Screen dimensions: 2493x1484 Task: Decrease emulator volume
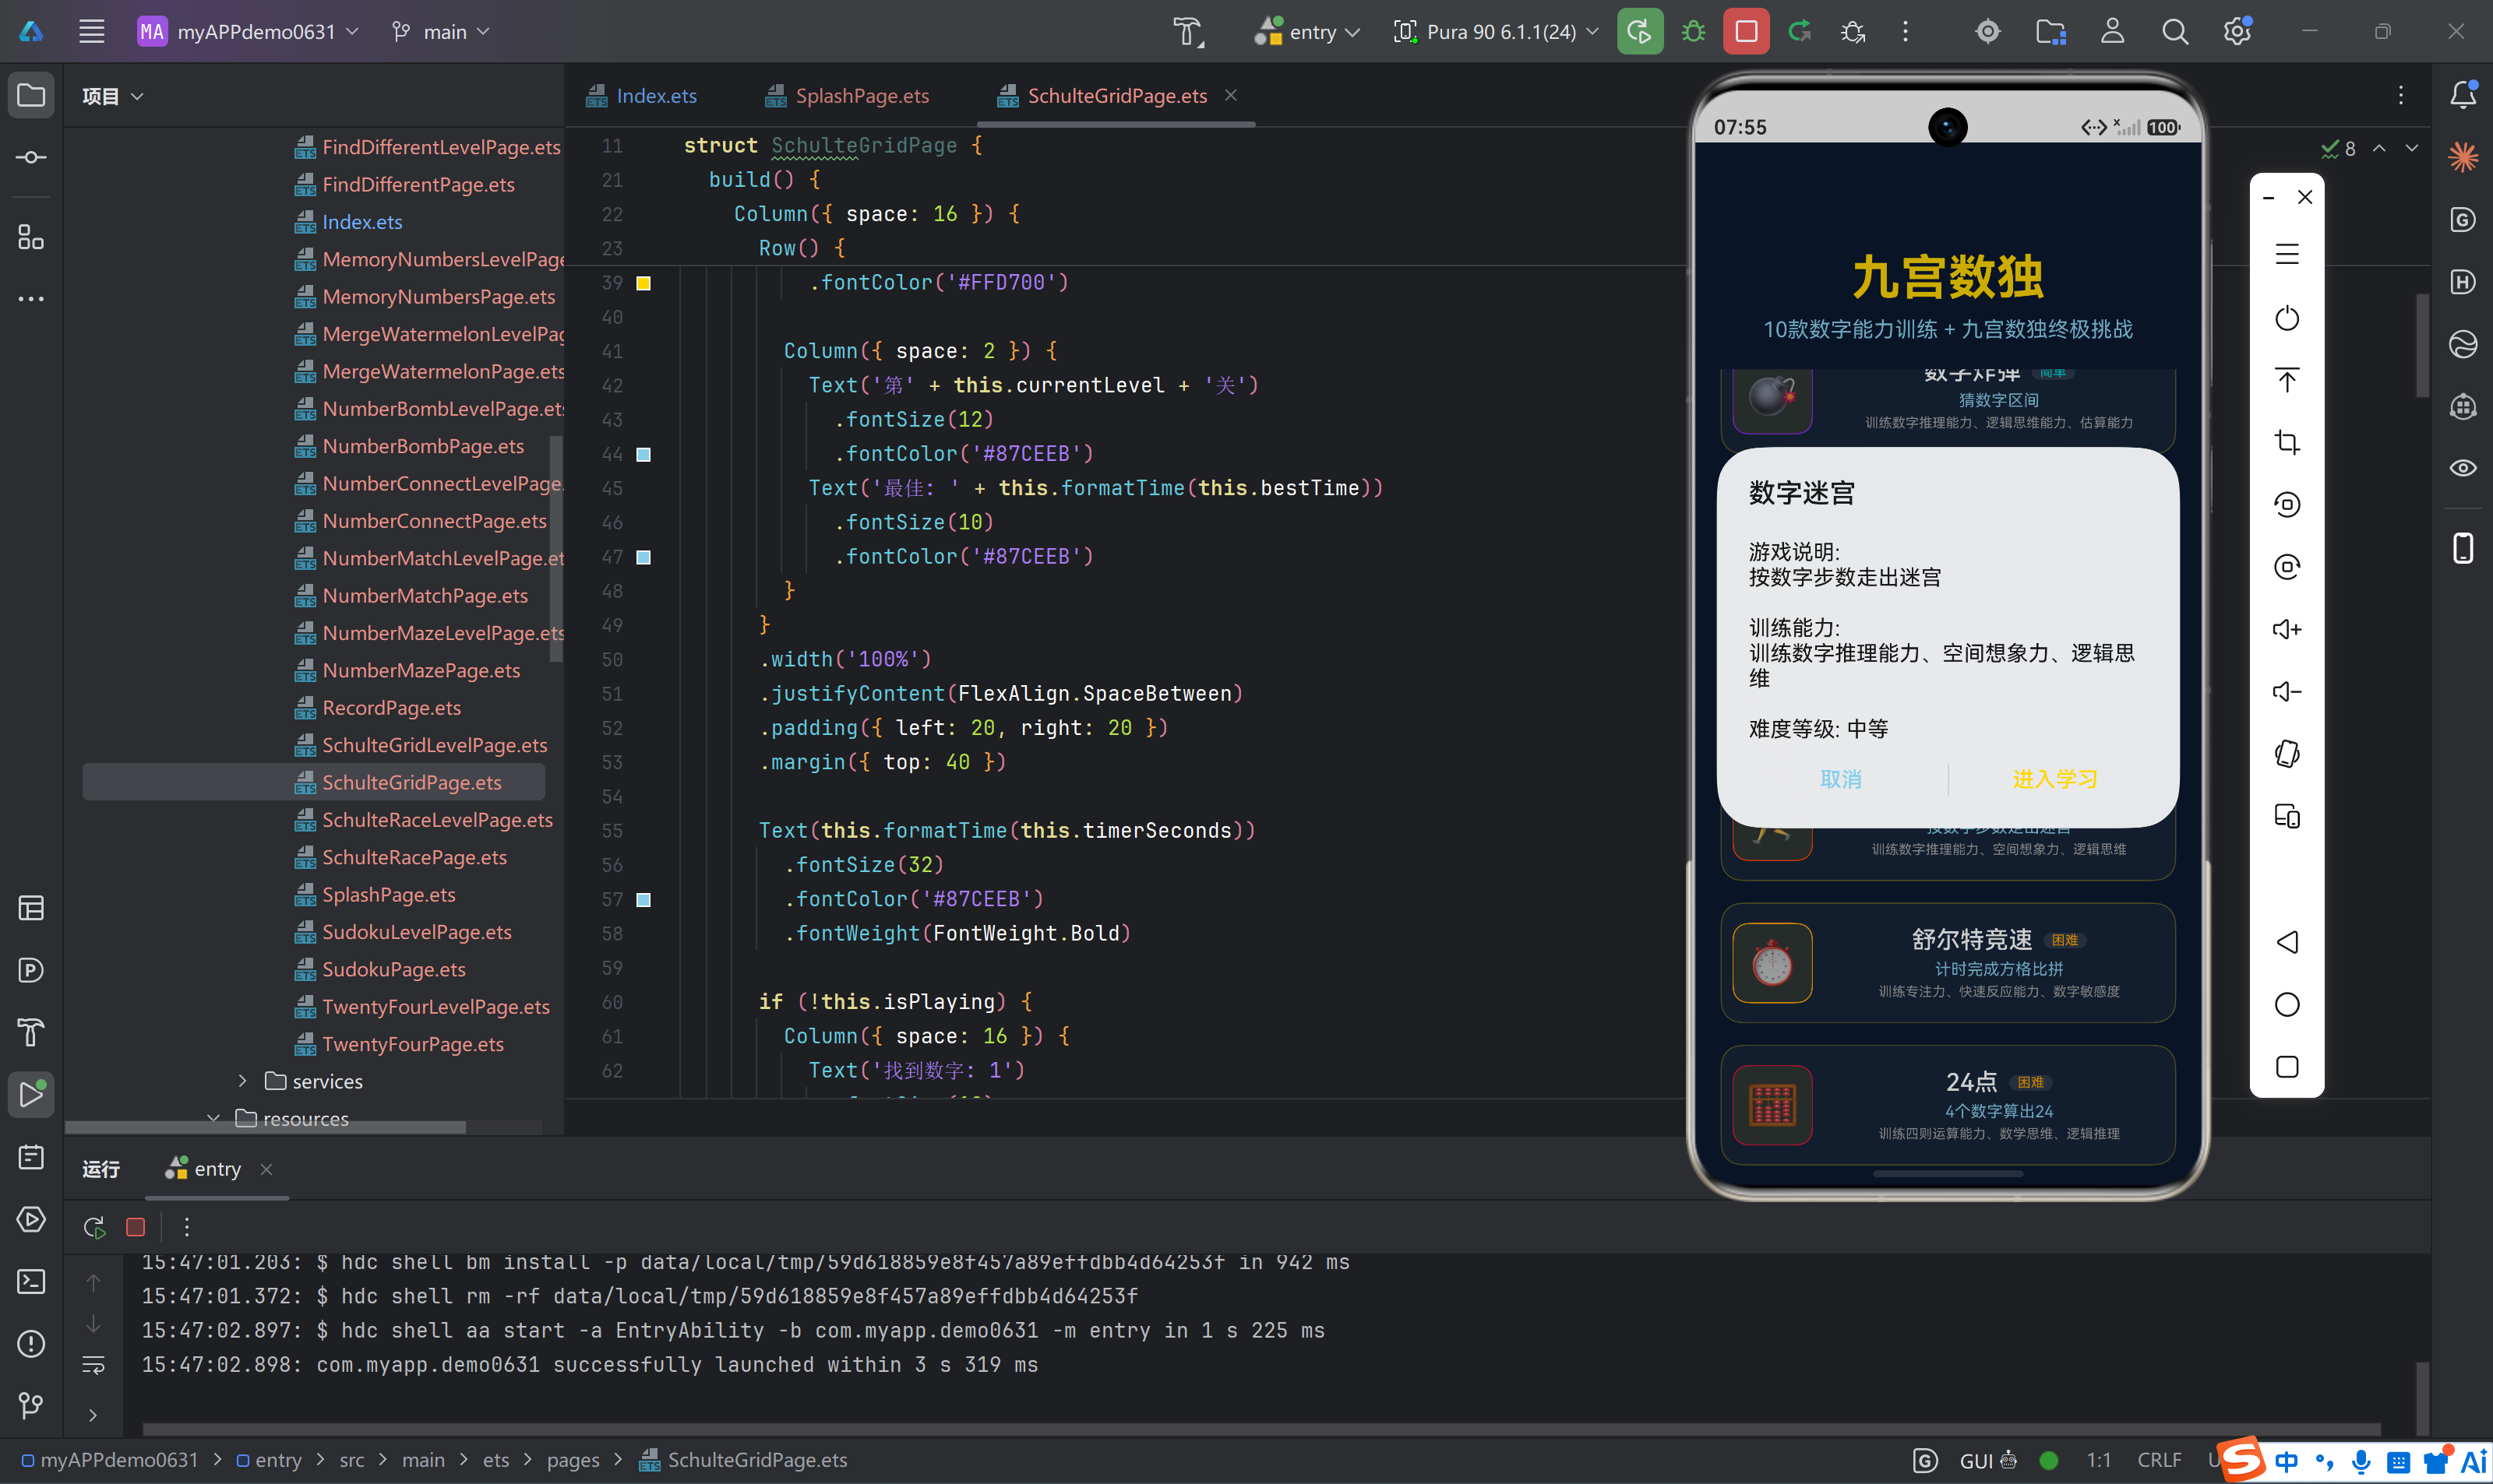[2287, 691]
